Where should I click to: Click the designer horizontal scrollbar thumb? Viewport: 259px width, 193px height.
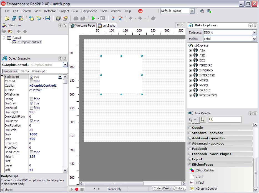114,183
